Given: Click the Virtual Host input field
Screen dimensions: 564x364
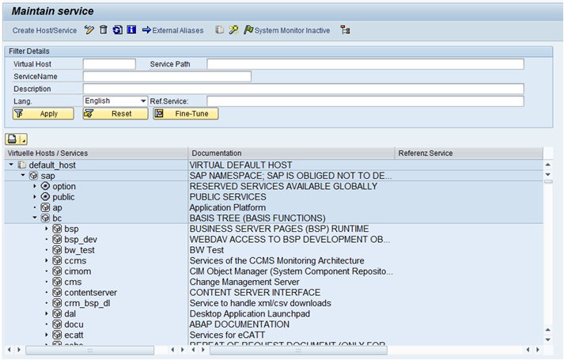Looking at the screenshot, I should tap(109, 64).
